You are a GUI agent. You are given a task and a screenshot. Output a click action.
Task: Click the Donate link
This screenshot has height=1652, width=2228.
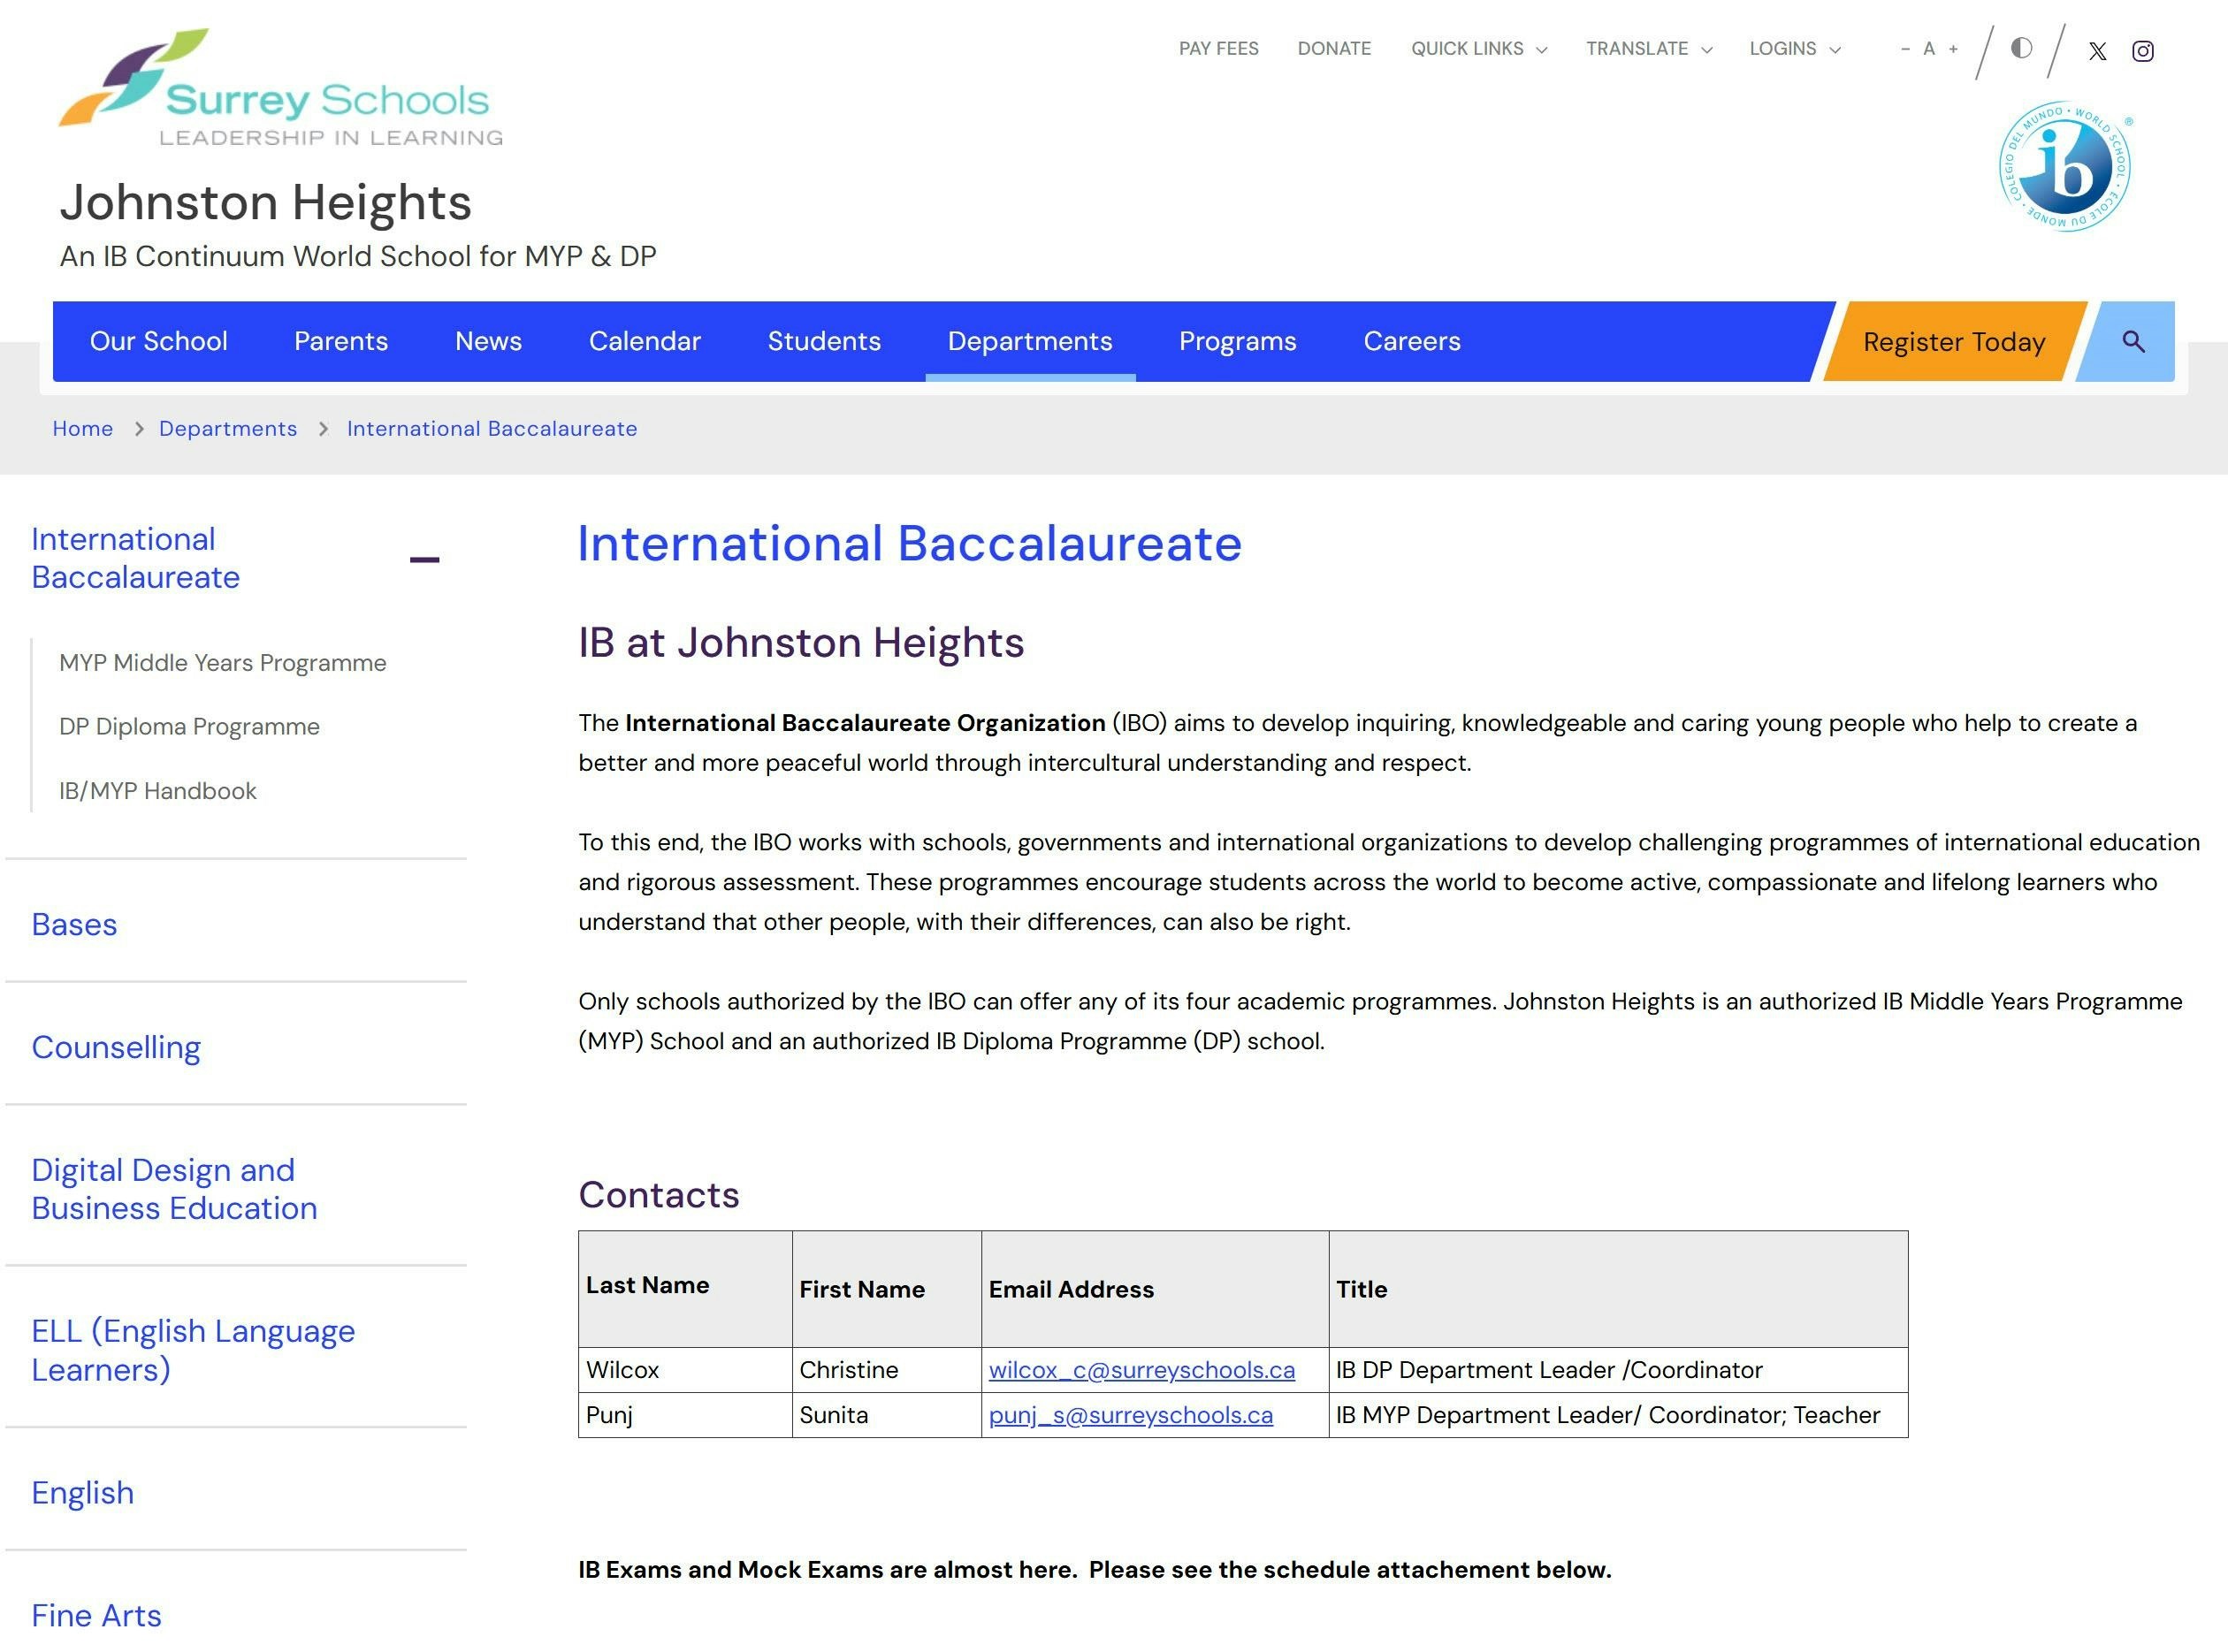click(1334, 49)
